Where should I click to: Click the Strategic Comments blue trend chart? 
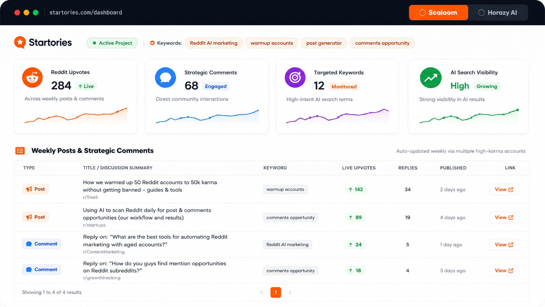[207, 116]
